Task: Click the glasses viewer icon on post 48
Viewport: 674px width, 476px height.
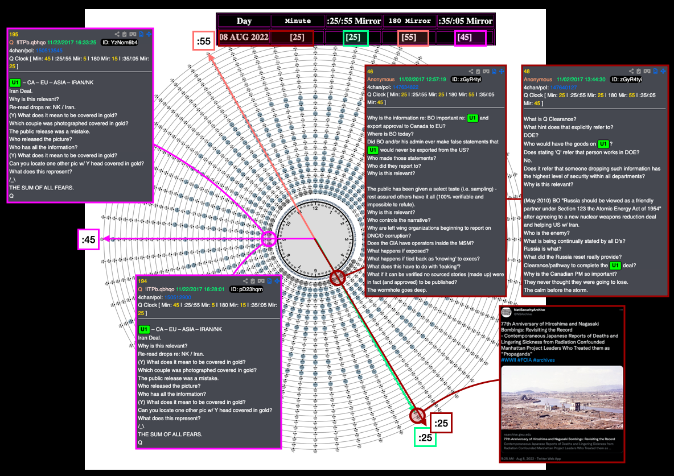Action: click(x=647, y=71)
